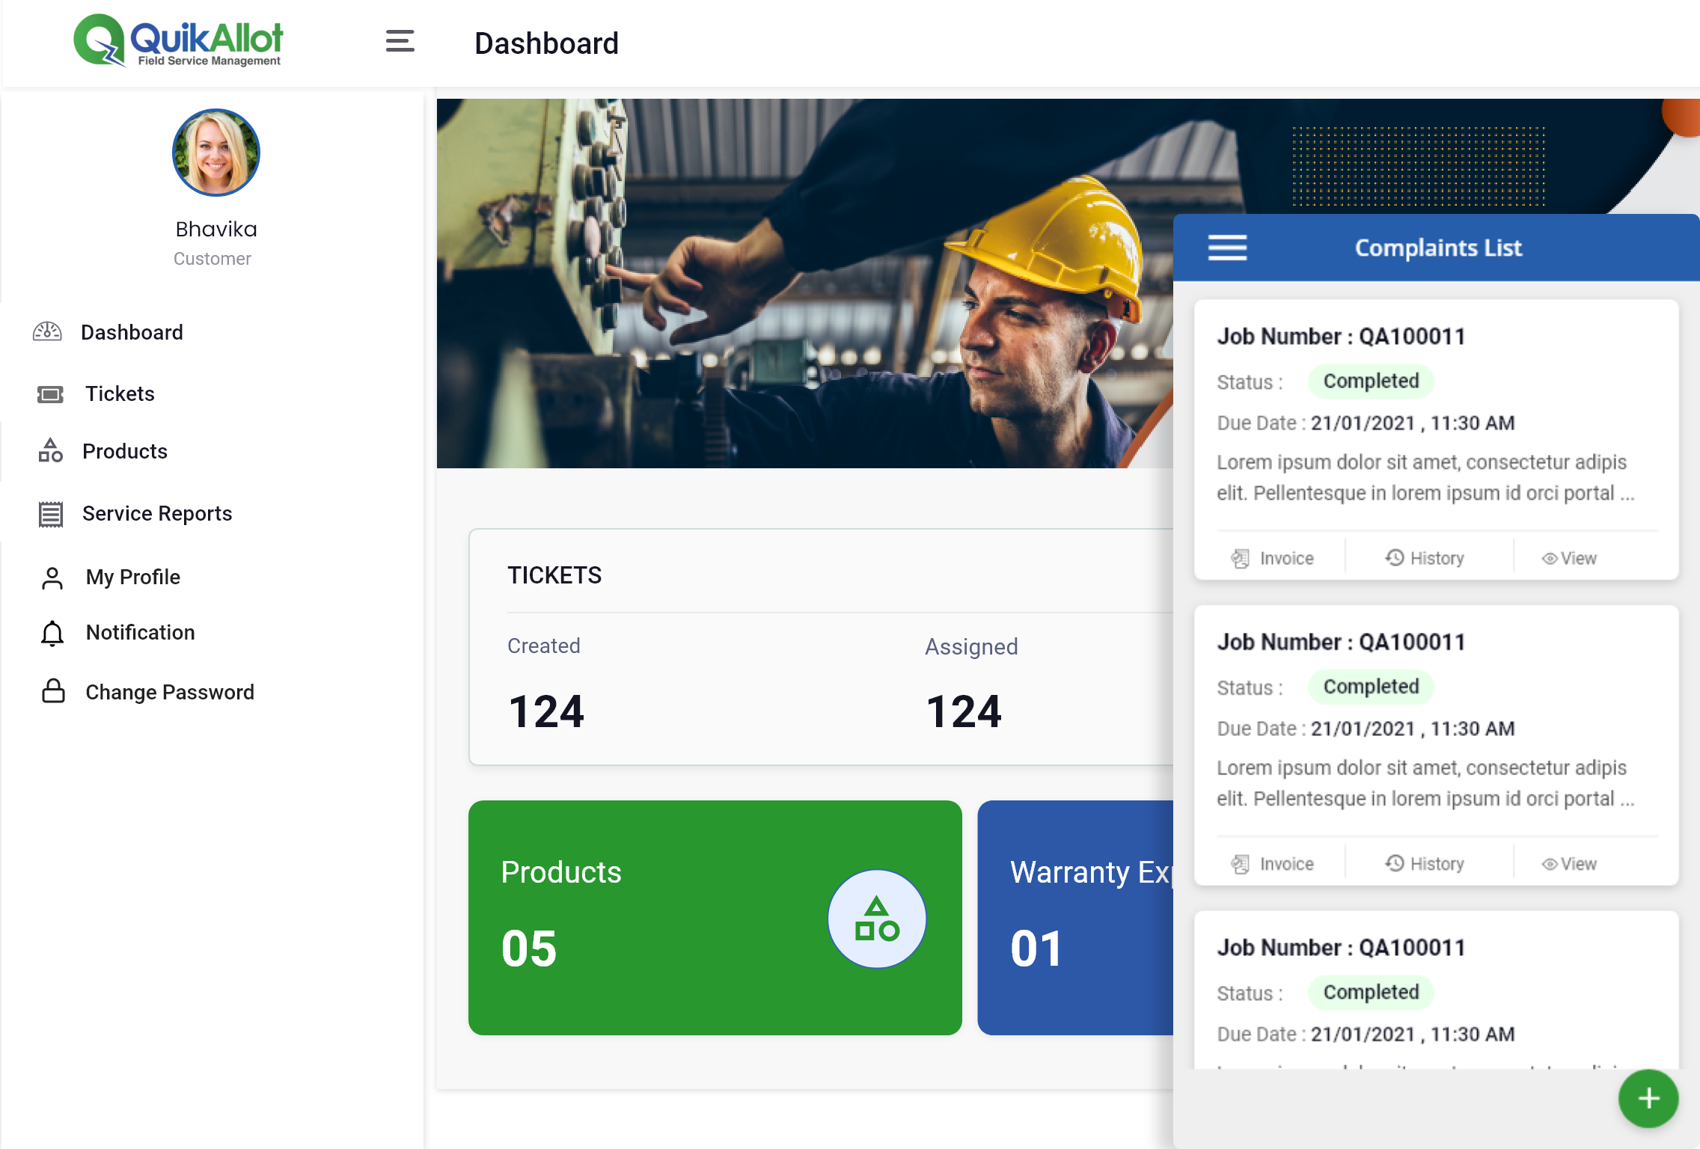The height and width of the screenshot is (1149, 1700).
Task: Open History for the first complaint
Action: point(1425,558)
